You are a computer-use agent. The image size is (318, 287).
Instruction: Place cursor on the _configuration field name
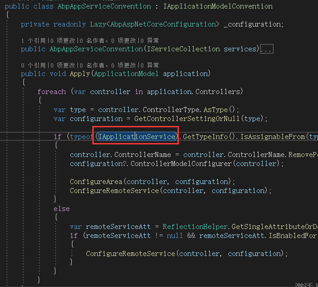coord(252,24)
